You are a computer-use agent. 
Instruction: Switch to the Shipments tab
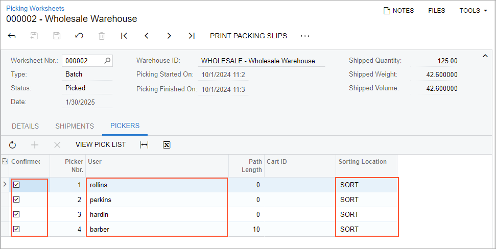(x=75, y=126)
